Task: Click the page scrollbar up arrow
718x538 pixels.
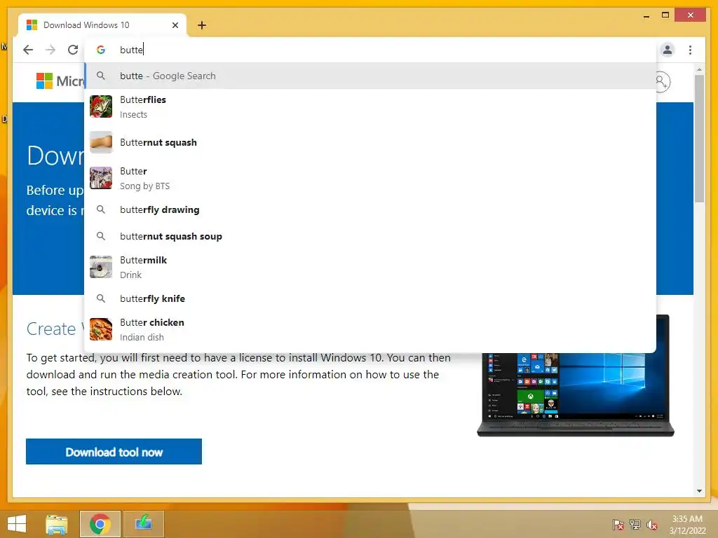Action: [699, 69]
